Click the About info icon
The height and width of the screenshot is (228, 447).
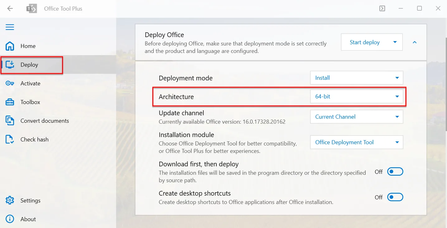[10, 219]
